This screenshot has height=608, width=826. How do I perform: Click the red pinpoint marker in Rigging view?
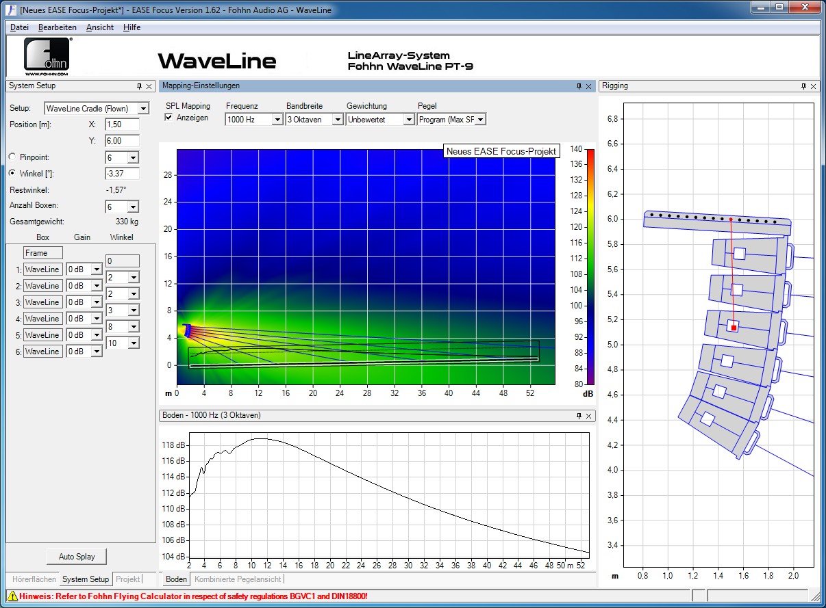734,328
